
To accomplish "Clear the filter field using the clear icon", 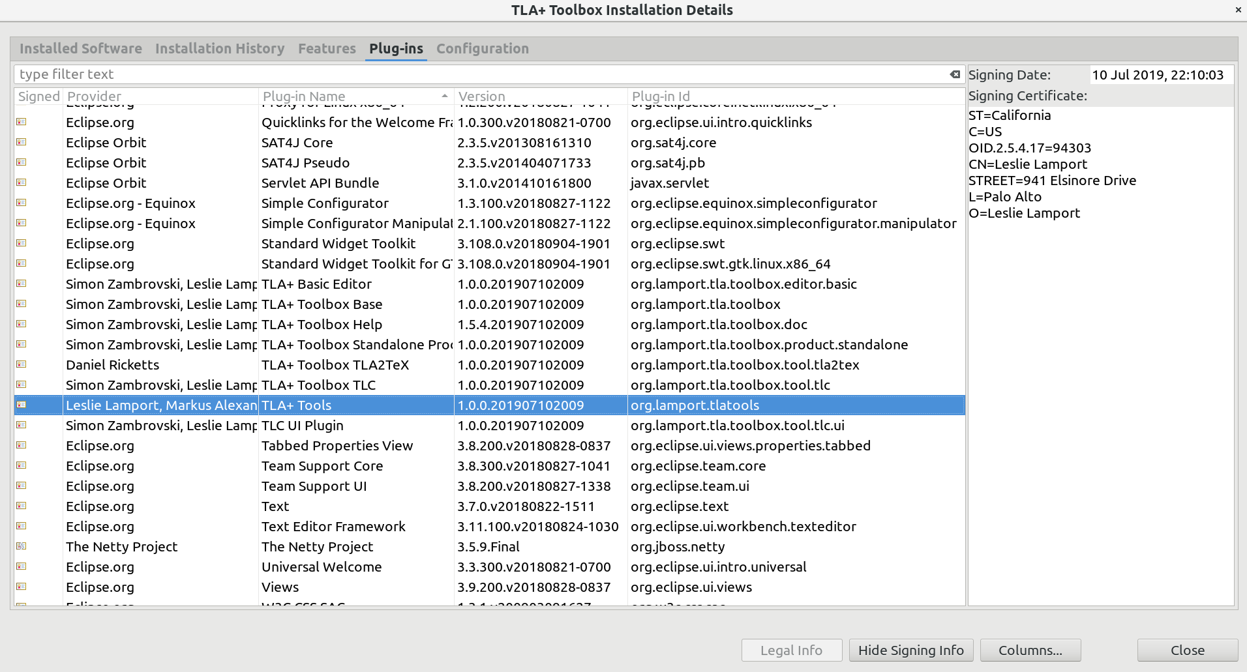I will 954,74.
